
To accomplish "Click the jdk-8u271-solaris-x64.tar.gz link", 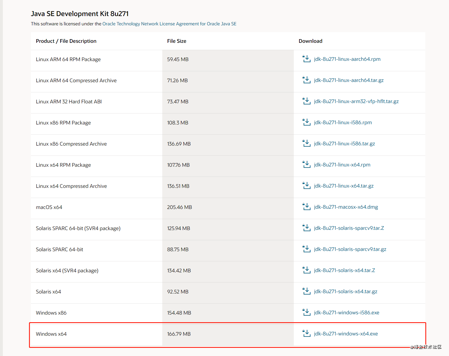I will click(x=346, y=292).
